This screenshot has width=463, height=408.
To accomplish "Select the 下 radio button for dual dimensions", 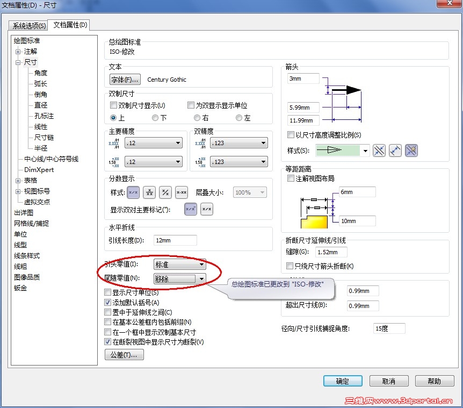I will click(156, 118).
